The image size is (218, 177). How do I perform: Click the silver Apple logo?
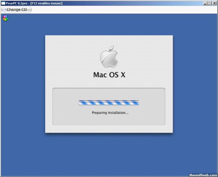(x=109, y=57)
